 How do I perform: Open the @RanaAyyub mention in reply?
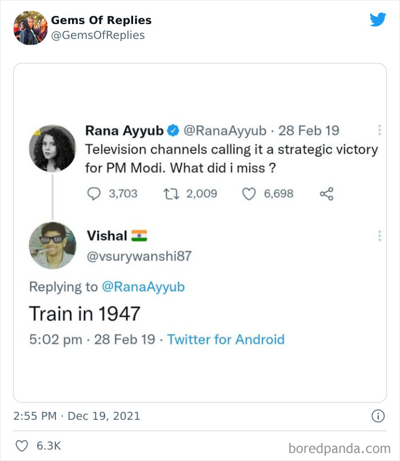[143, 287]
